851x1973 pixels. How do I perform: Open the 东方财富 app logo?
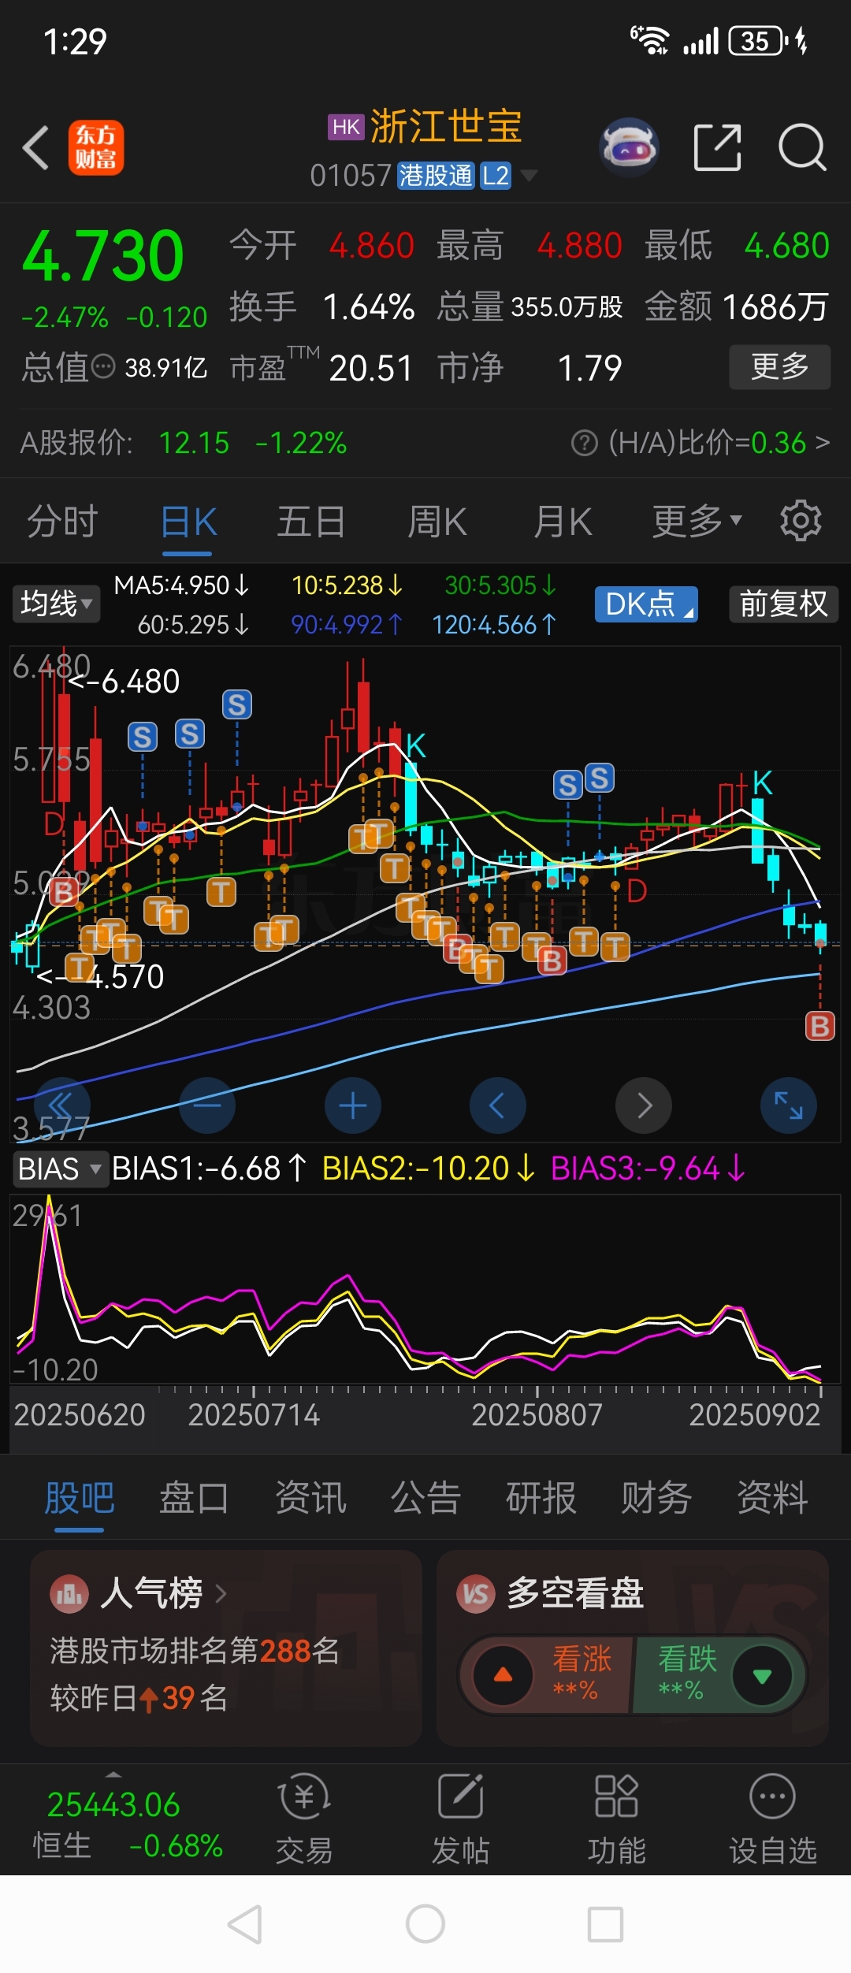tap(96, 147)
